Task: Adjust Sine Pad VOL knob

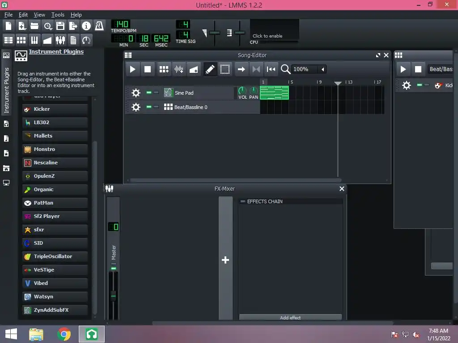Action: click(x=242, y=91)
